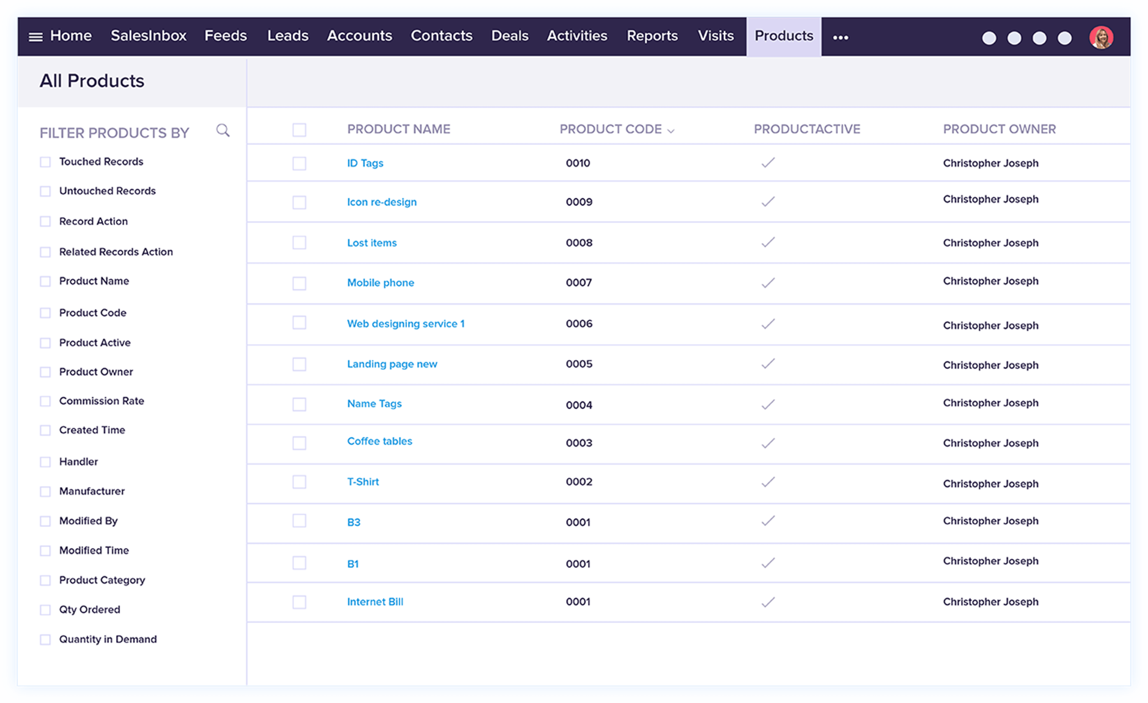Click the first white circle icon in the header
Screen dimensions: 1148x703
989,38
